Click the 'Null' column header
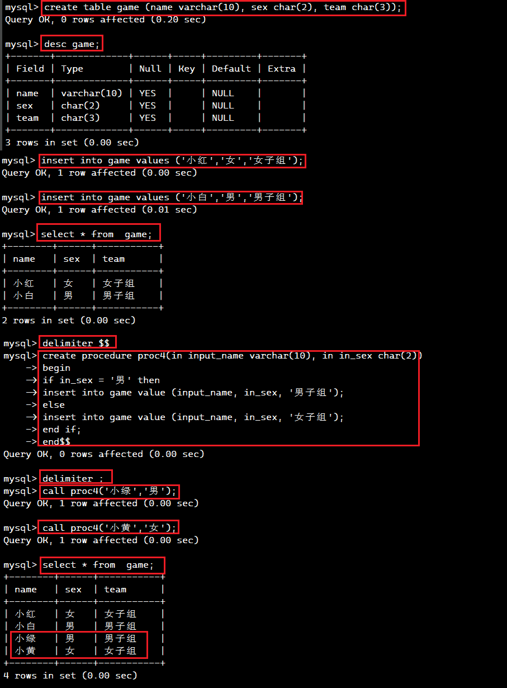Screen dimensions: 507x688 click(150, 69)
